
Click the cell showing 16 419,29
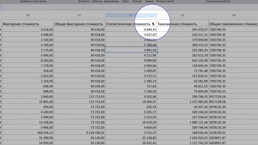click(x=131, y=122)
